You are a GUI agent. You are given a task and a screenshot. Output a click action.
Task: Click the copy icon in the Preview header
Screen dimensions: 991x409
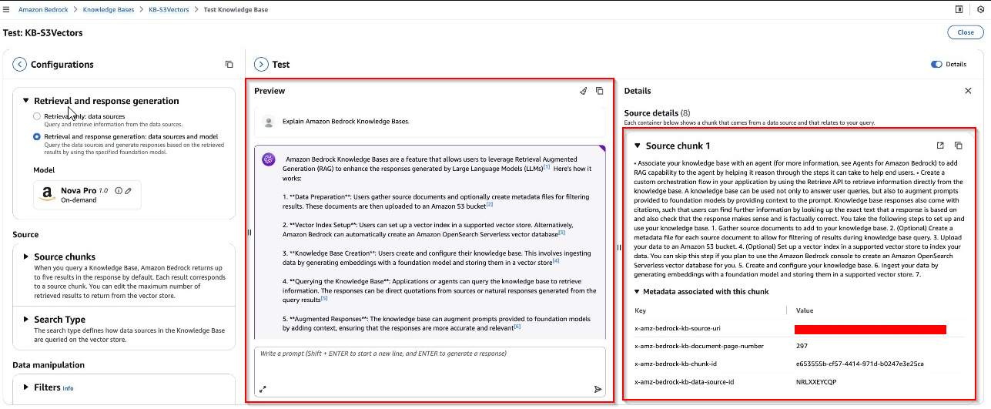point(600,91)
